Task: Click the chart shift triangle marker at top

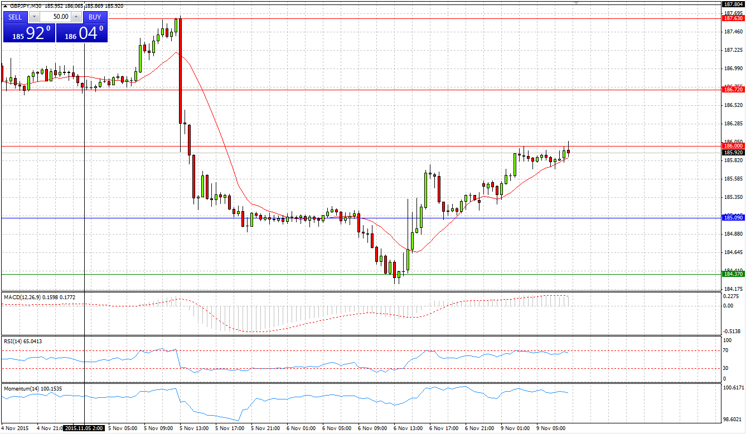Action: tap(577, 3)
